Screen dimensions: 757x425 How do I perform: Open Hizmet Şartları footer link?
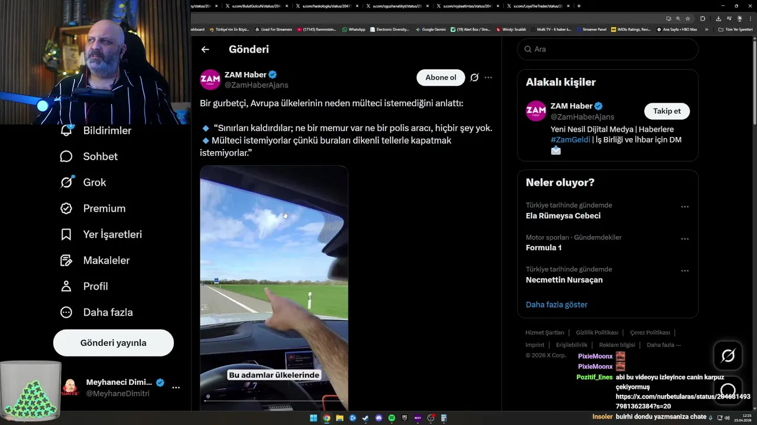pyautogui.click(x=545, y=332)
